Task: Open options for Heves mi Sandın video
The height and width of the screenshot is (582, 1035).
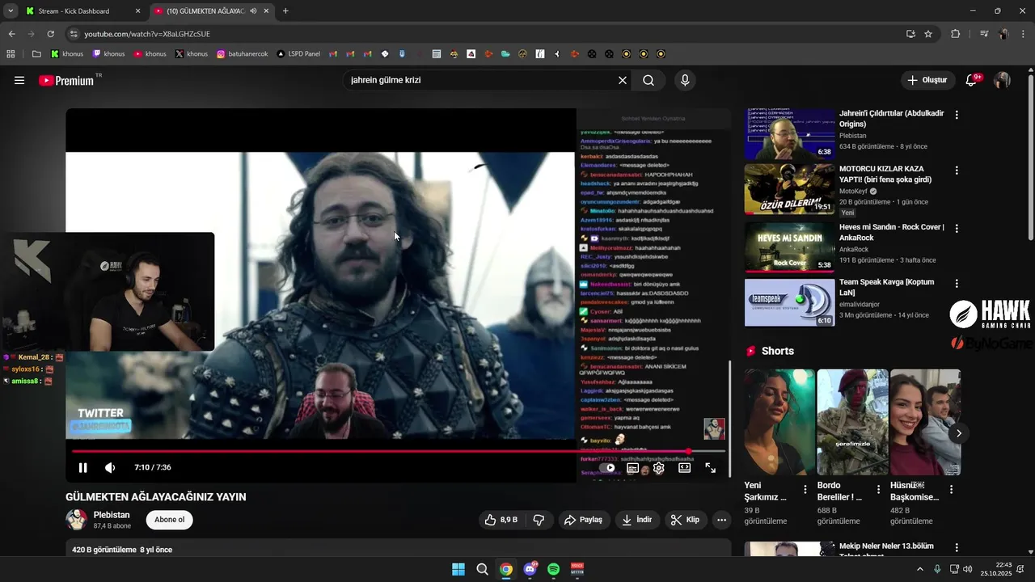Action: click(957, 229)
